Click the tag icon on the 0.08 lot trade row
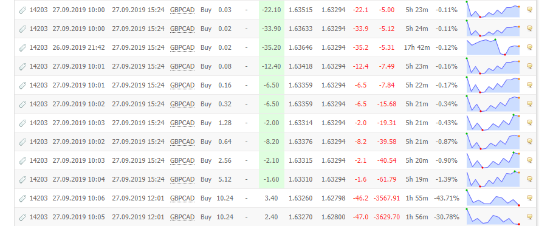This screenshot has height=226, width=553. pos(22,67)
